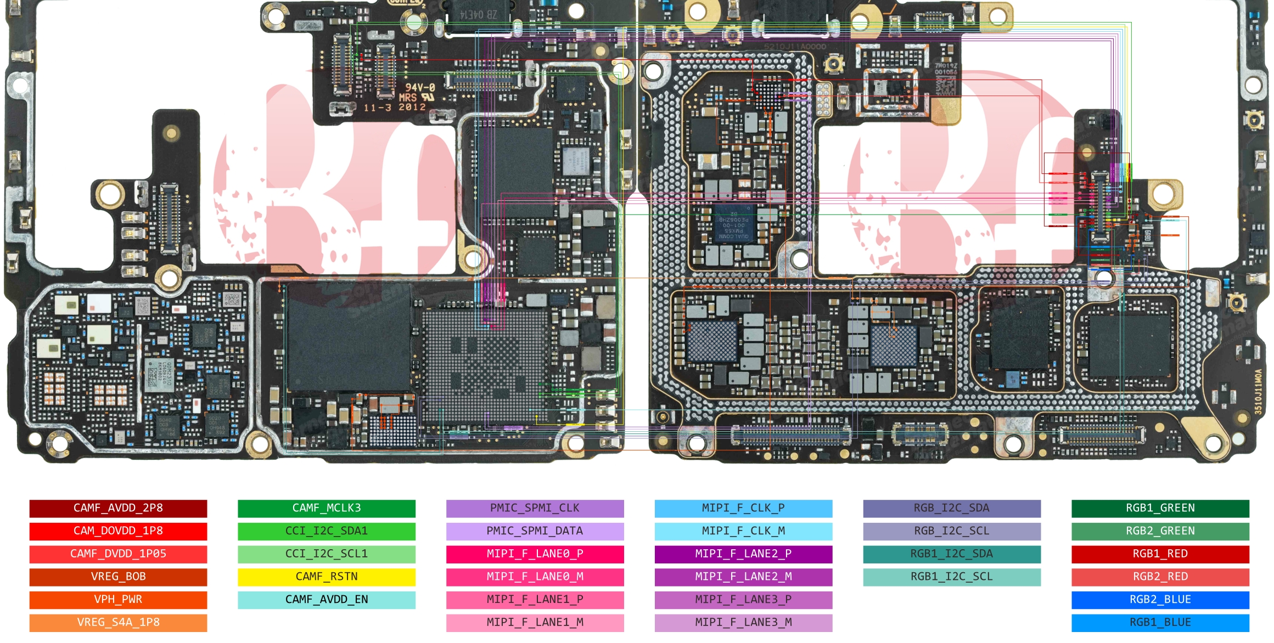Select the RGB1_RED legend label
Image resolution: width=1274 pixels, height=643 pixels.
[1160, 554]
